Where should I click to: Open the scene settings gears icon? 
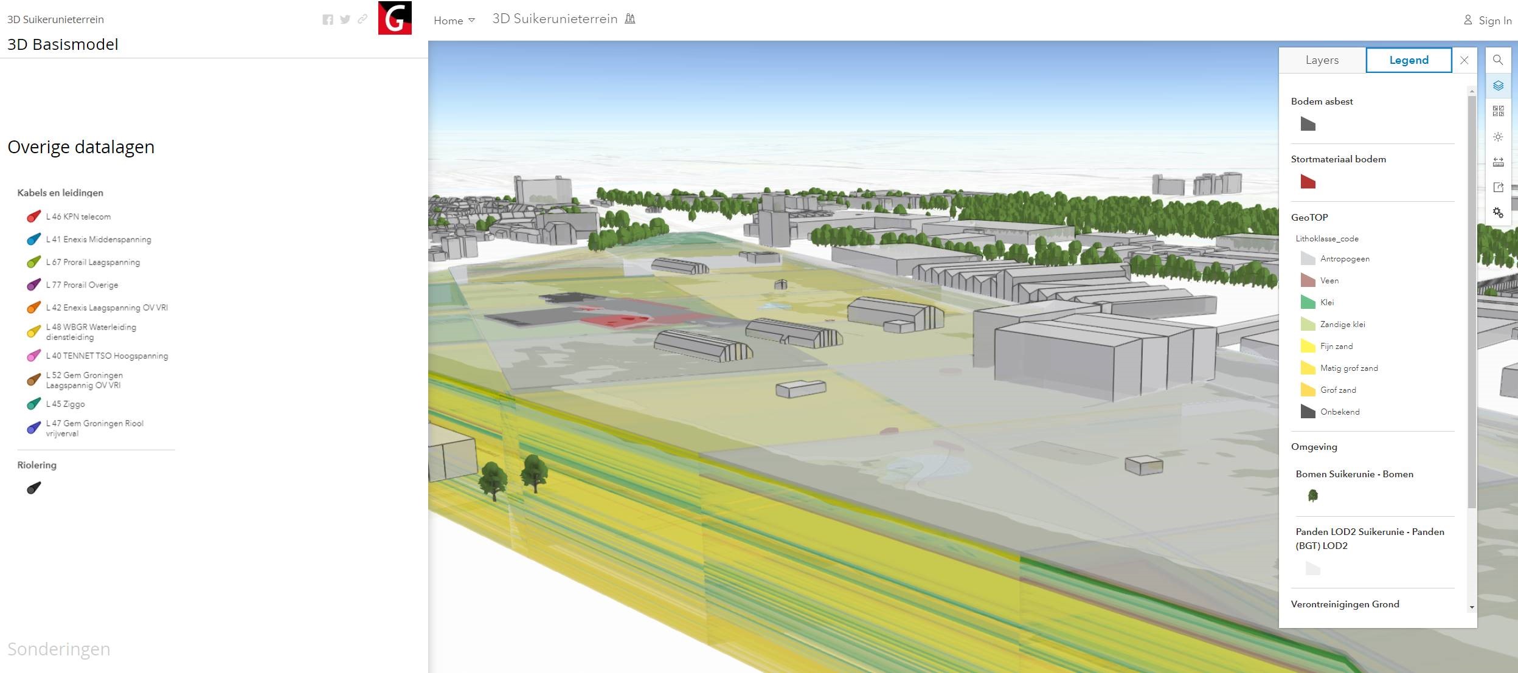point(1498,213)
